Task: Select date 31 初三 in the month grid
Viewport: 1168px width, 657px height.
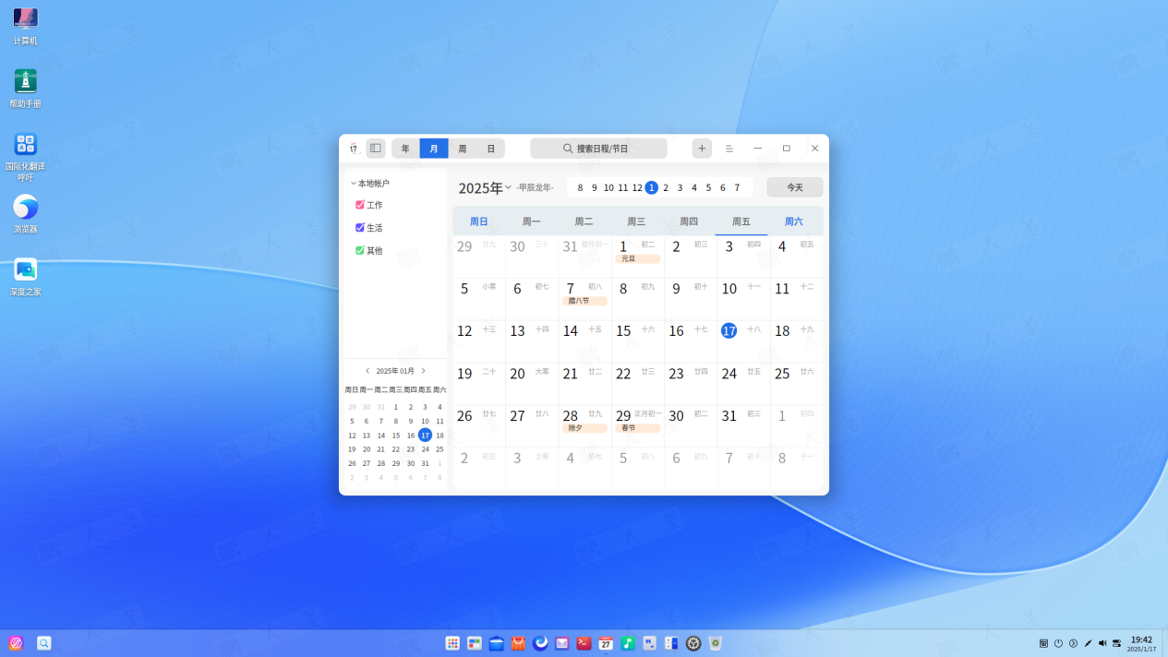Action: tap(743, 426)
